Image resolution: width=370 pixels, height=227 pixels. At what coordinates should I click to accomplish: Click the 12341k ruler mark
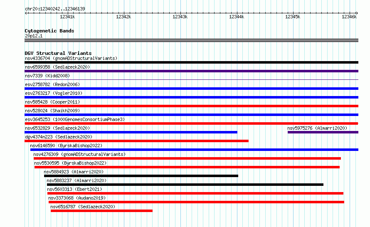pos(67,17)
